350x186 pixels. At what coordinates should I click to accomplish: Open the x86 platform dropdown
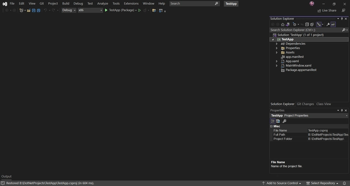(x=90, y=10)
